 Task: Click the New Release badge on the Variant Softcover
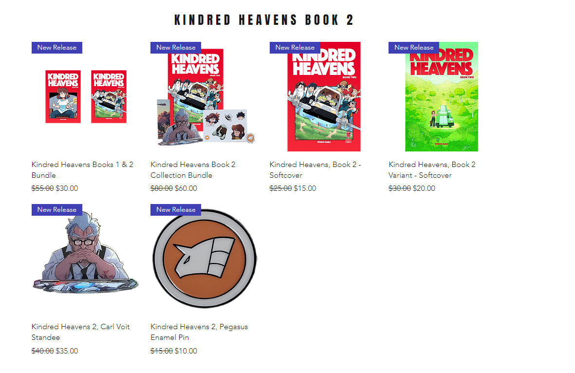(414, 48)
